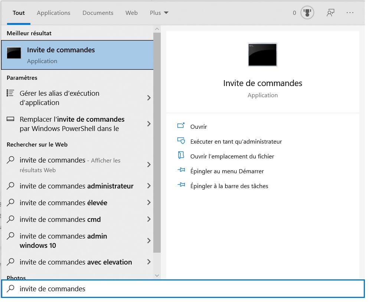Expand chevron for avec elevation suggestion
The height and width of the screenshot is (302, 376).
(x=149, y=262)
